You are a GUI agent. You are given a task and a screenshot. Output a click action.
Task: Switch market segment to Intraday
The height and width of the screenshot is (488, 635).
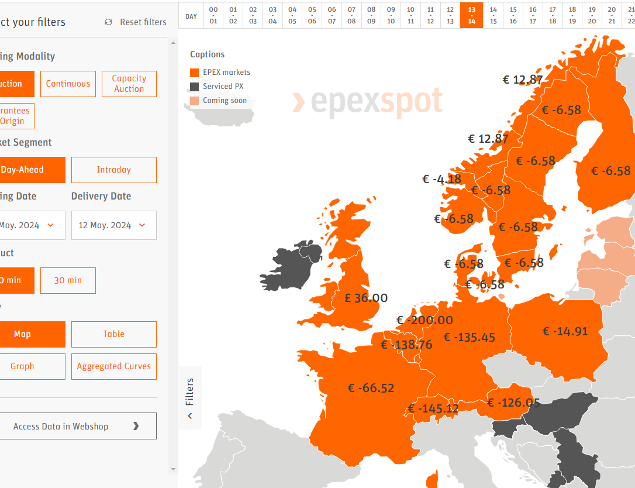coord(113,170)
